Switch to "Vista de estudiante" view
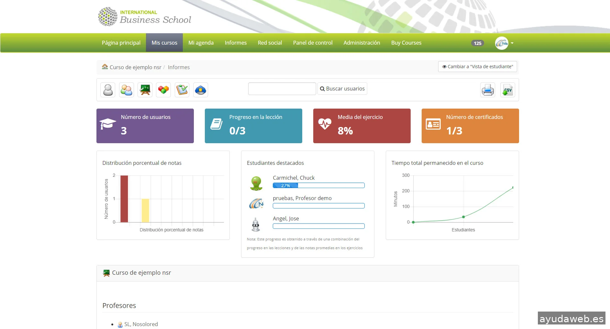Viewport: 610px width, 329px height. tap(477, 67)
